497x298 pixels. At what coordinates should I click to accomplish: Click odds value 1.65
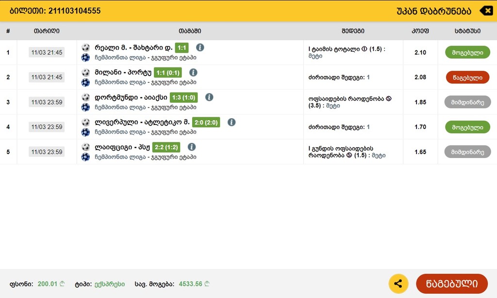click(420, 152)
